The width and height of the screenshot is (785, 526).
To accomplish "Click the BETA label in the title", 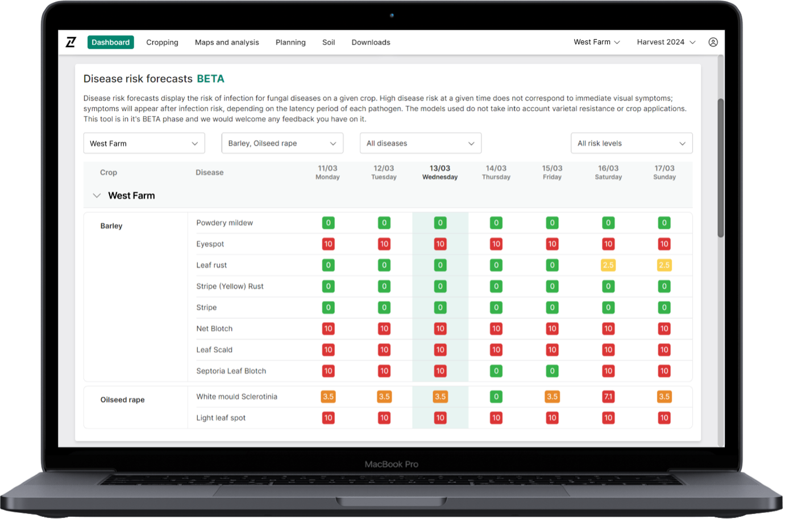I will coord(210,78).
